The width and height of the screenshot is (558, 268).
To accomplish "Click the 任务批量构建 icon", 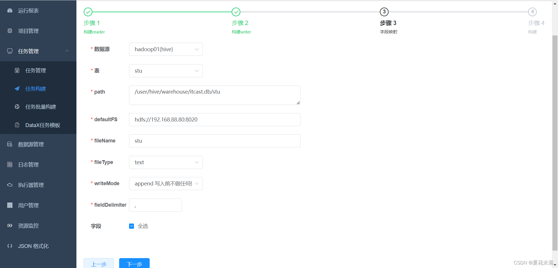I will tap(17, 107).
